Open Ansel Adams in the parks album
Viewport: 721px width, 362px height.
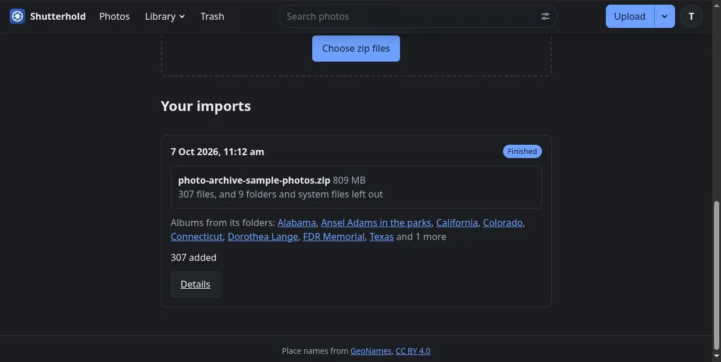click(376, 223)
